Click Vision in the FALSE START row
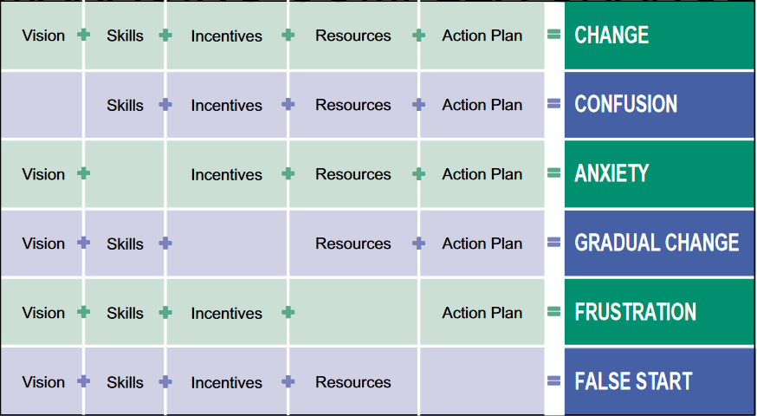The width and height of the screenshot is (757, 416). pyautogui.click(x=43, y=382)
